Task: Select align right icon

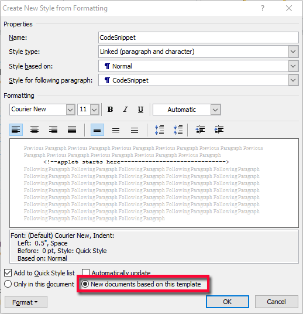Action: 53,130
